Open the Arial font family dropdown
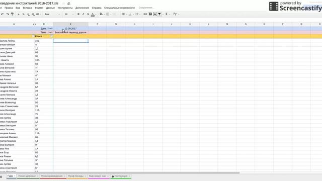The height and width of the screenshot is (181, 322). point(52,14)
